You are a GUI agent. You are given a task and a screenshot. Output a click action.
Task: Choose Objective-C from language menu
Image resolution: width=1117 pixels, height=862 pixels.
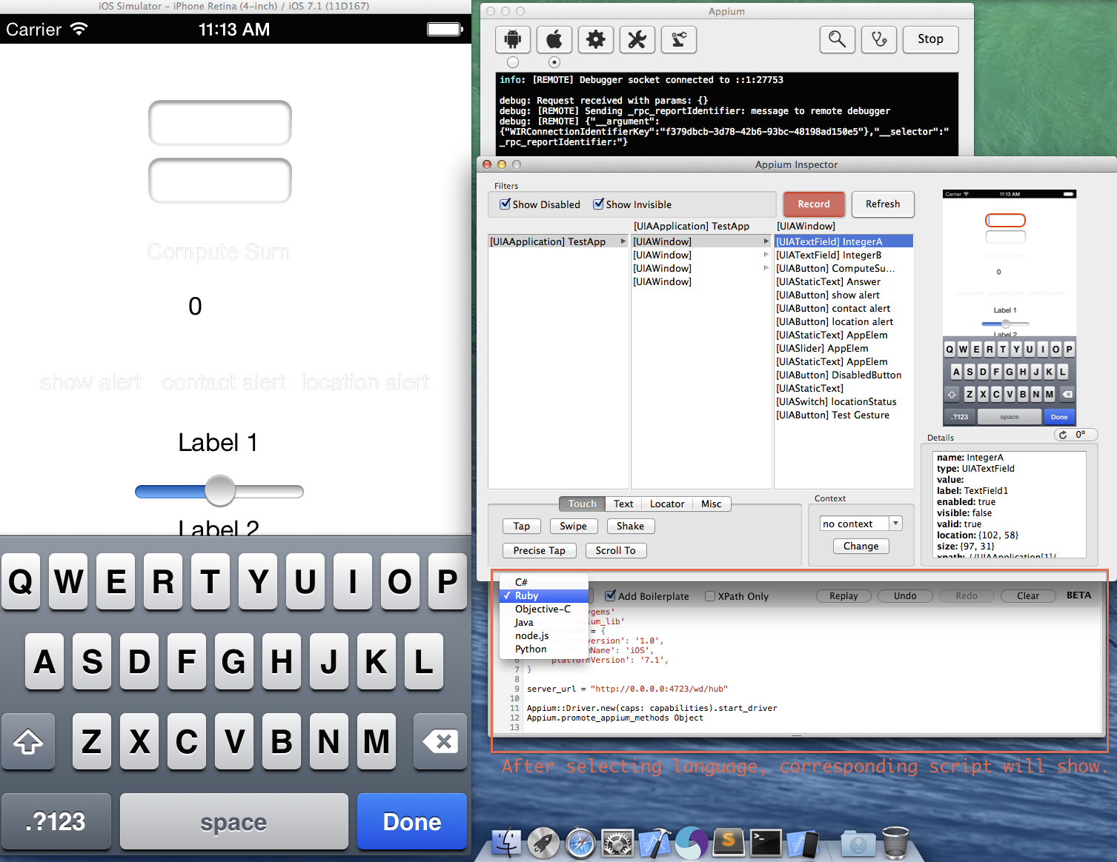[x=544, y=609]
